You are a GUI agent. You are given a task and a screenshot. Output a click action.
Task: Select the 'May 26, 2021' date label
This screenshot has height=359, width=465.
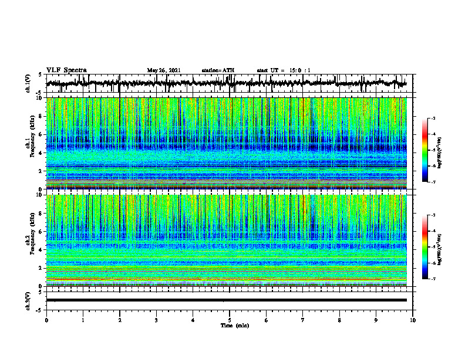pos(164,70)
